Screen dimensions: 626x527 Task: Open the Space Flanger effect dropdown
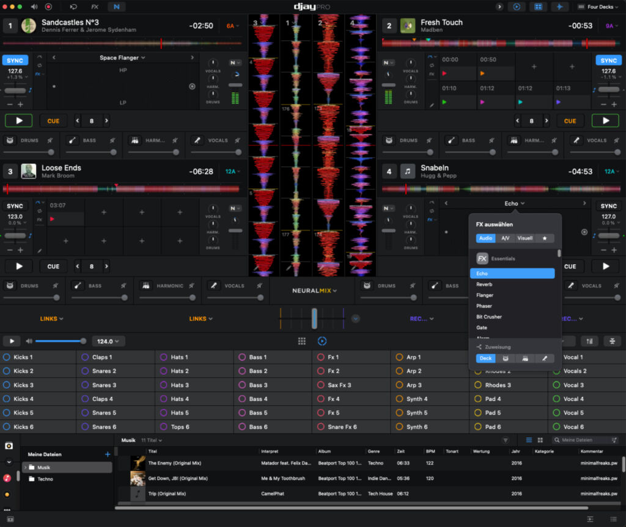pyautogui.click(x=122, y=57)
